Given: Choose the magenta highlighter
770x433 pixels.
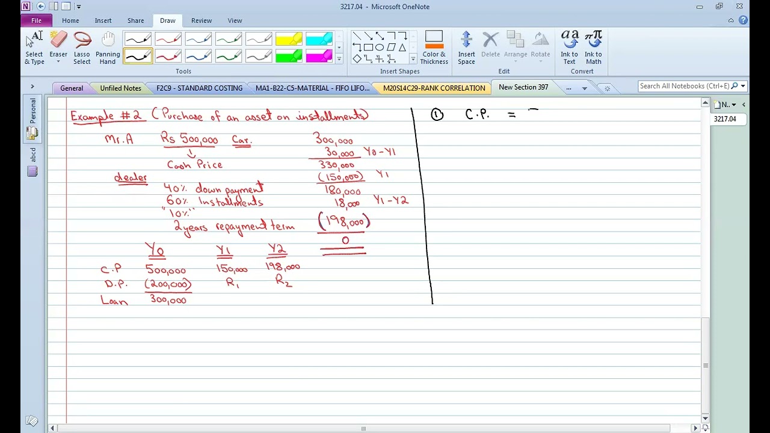Looking at the screenshot, I should pos(318,56).
